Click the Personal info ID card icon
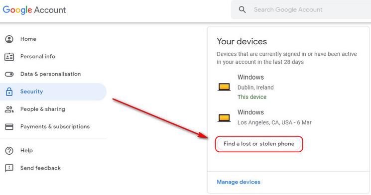 coord(9,57)
